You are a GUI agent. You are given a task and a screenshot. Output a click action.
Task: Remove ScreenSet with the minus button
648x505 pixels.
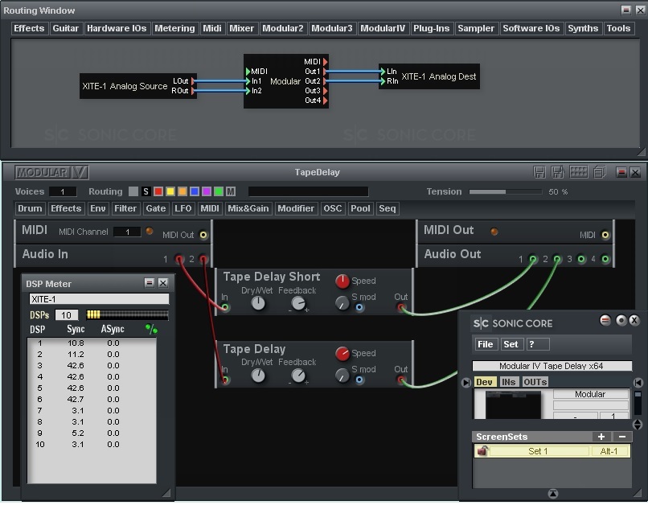(621, 437)
